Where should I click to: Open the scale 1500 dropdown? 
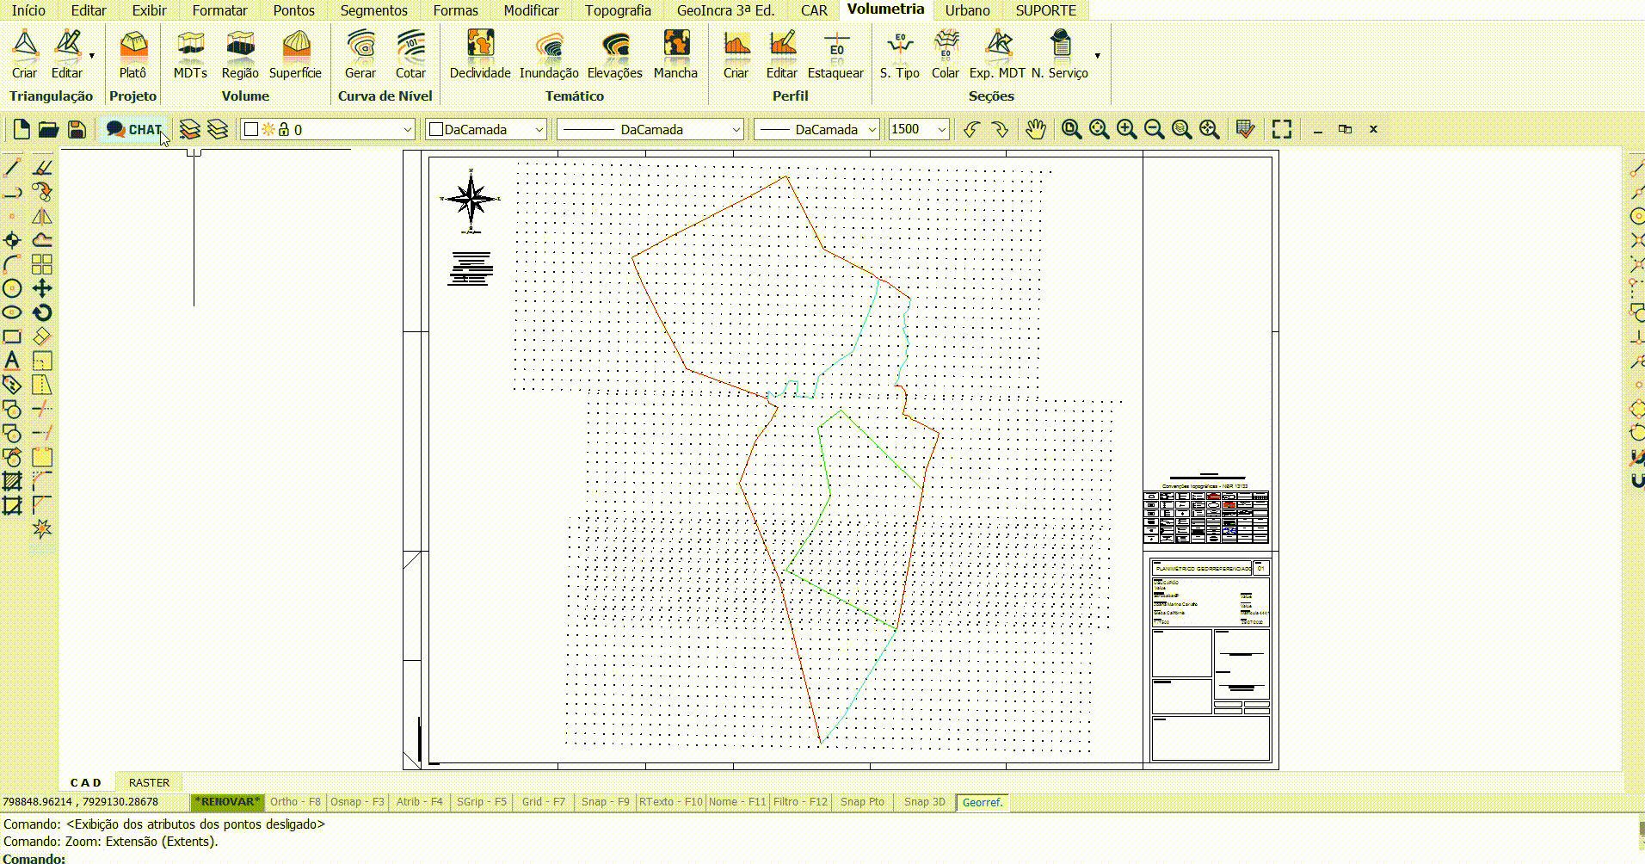941,129
